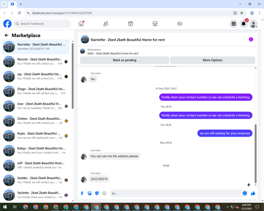This screenshot has height=211, width=264.
Task: Click the address bar URL
Action: 62,13
